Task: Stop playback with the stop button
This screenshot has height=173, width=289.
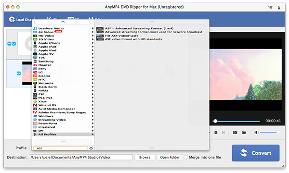Action: pos(216,132)
